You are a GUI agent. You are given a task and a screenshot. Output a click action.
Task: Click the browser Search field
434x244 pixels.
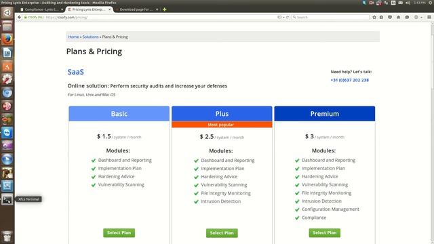tap(331, 17)
